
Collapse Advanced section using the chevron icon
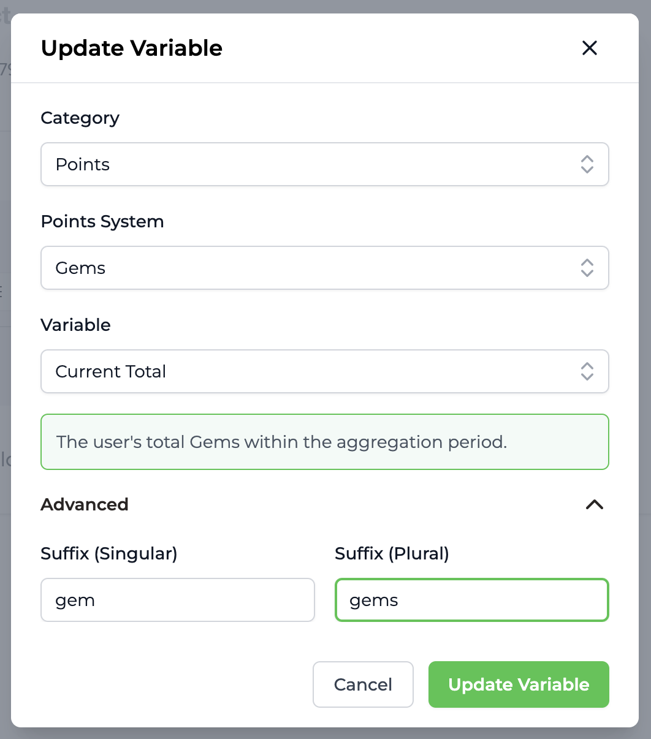tap(594, 504)
